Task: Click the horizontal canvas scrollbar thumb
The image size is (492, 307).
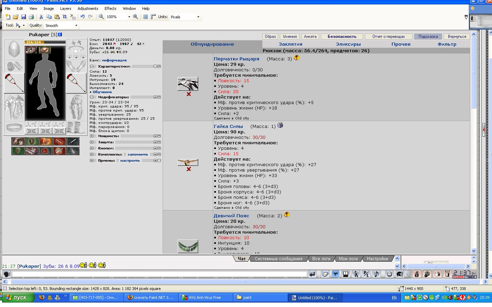Action: pyautogui.click(x=244, y=282)
